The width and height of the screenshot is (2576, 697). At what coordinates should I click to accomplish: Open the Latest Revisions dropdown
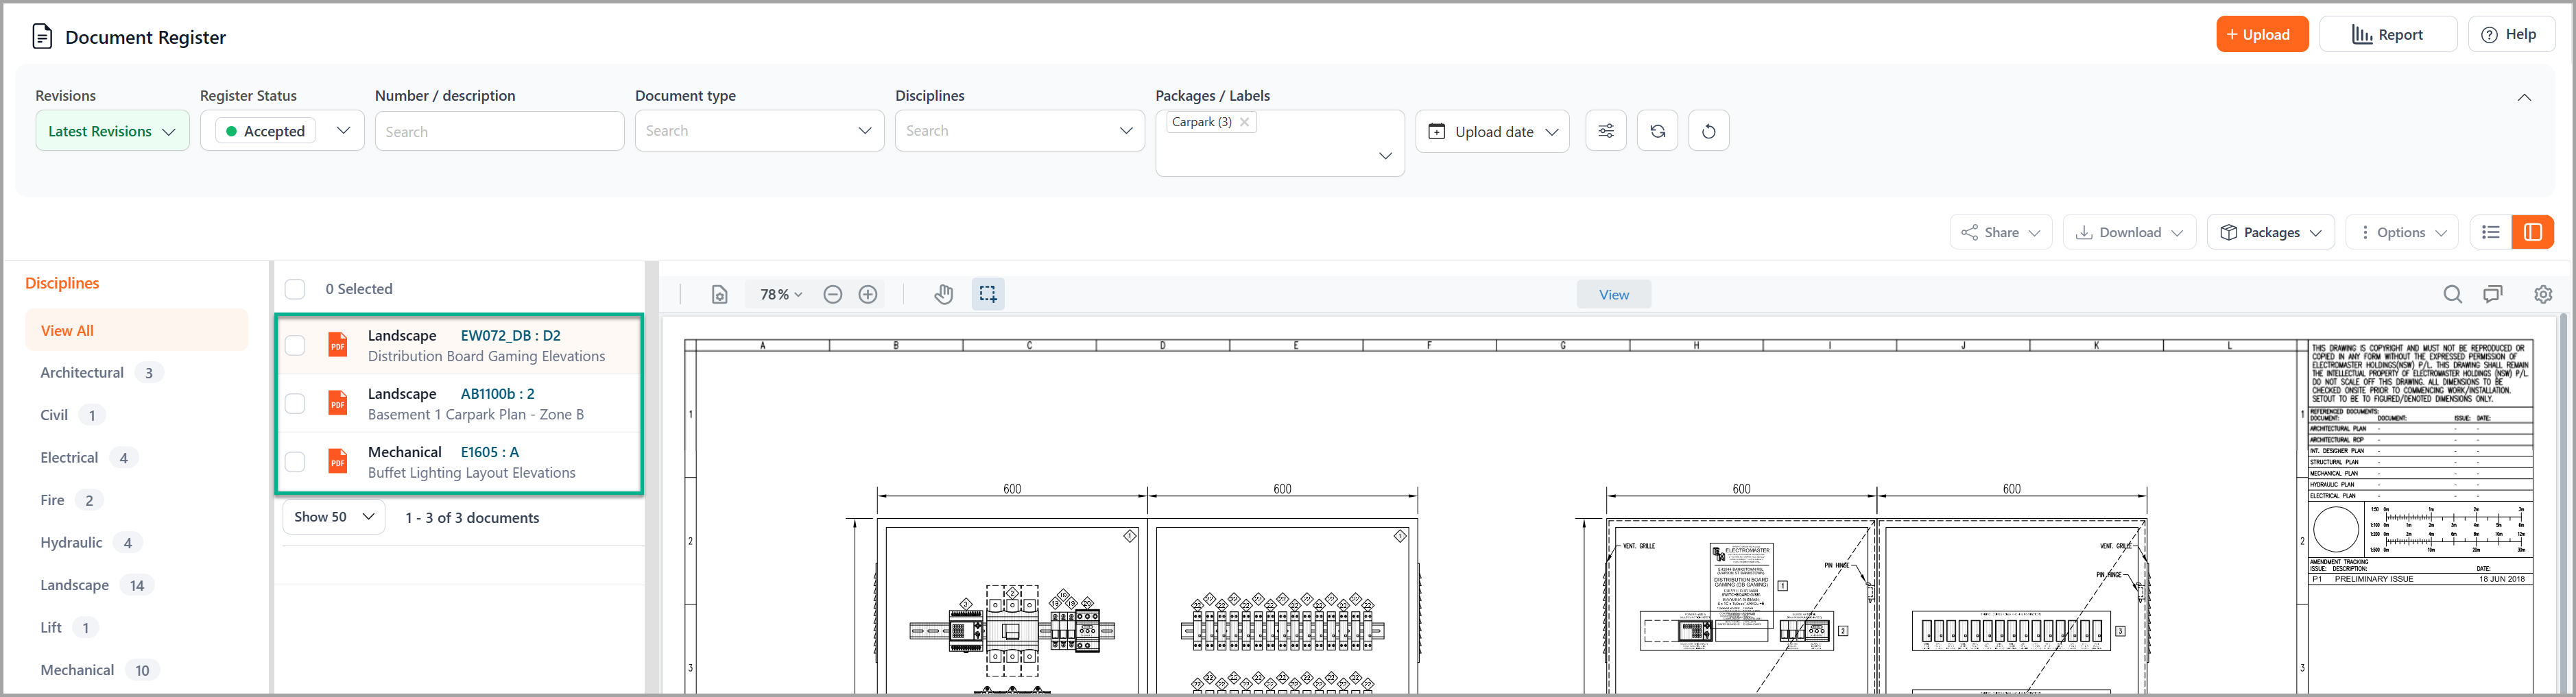pos(111,130)
